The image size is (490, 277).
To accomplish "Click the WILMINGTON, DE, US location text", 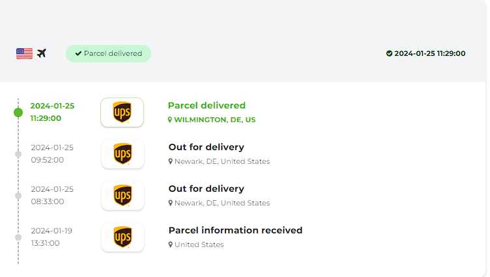I will pos(214,120).
